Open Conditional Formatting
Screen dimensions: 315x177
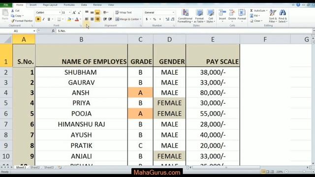coord(185,16)
